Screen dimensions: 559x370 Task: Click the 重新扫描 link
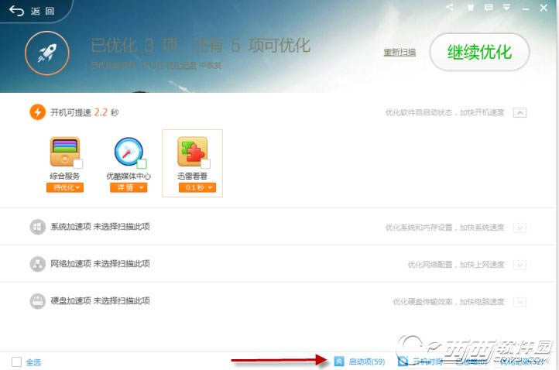(400, 53)
